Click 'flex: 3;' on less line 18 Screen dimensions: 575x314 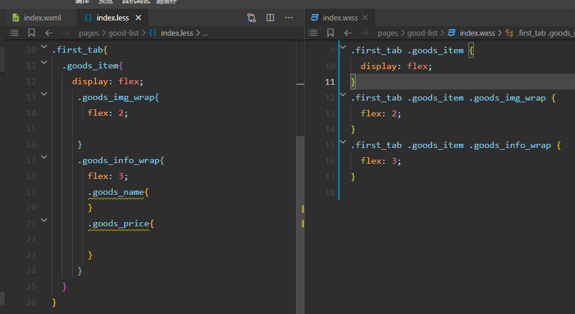(x=108, y=176)
